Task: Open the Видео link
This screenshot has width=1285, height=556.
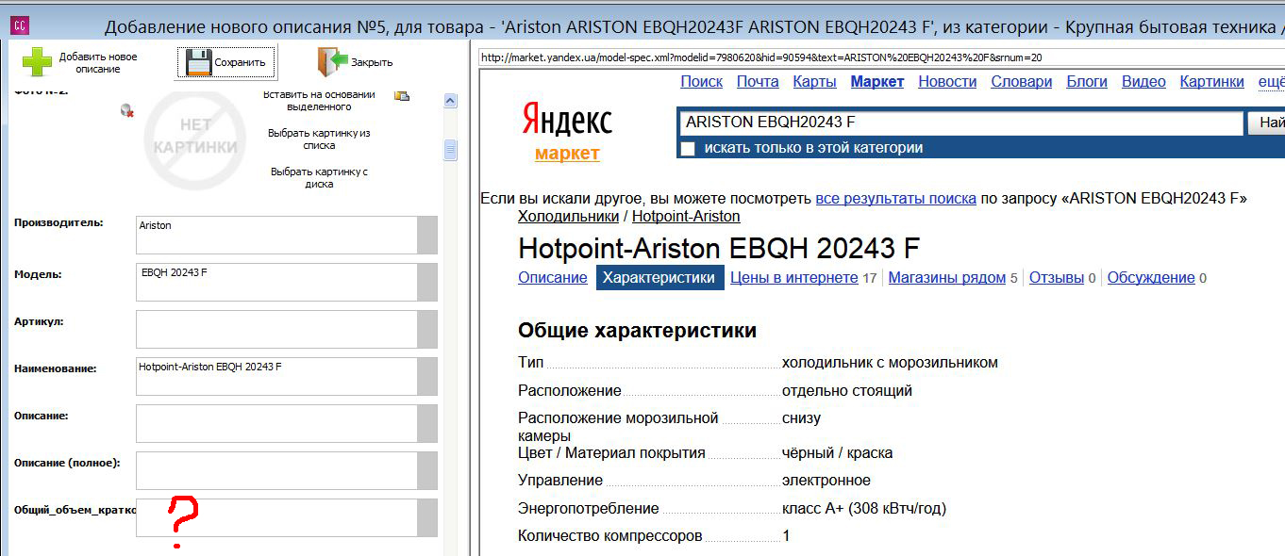Action: 1143,82
